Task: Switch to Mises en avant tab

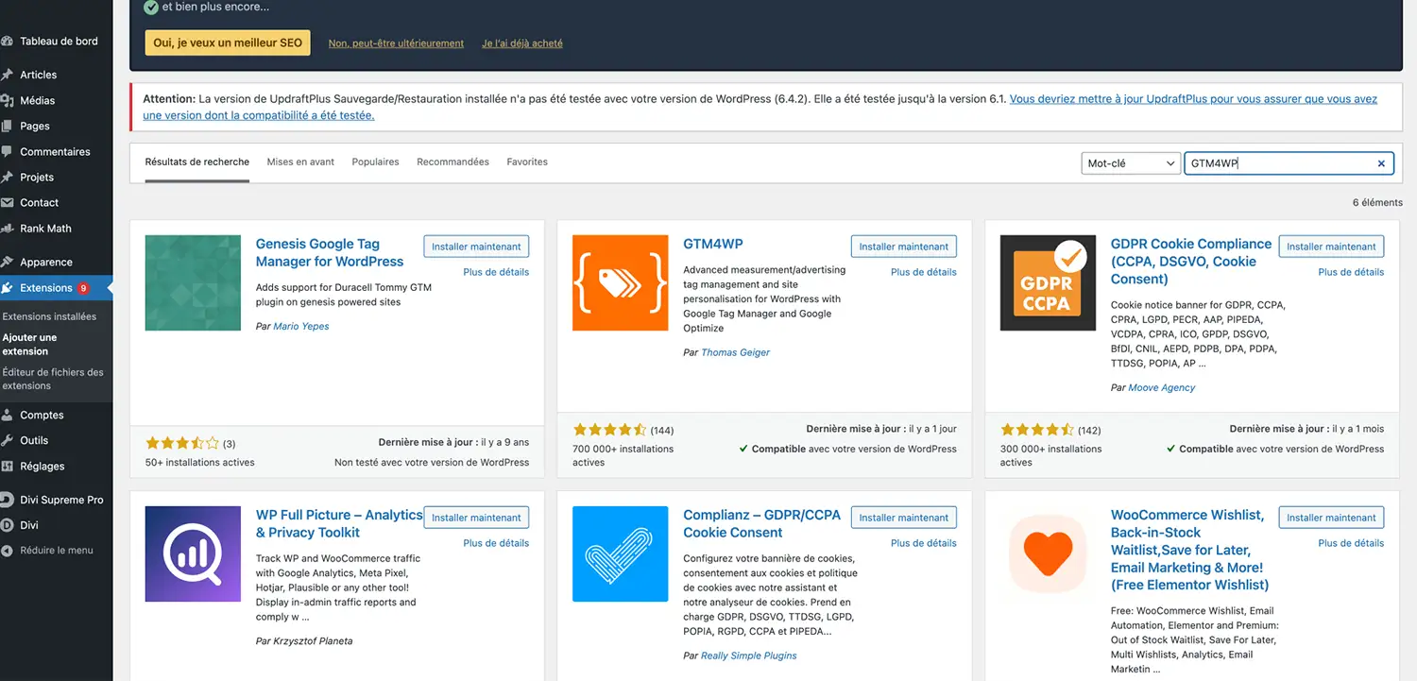Action: click(x=300, y=162)
